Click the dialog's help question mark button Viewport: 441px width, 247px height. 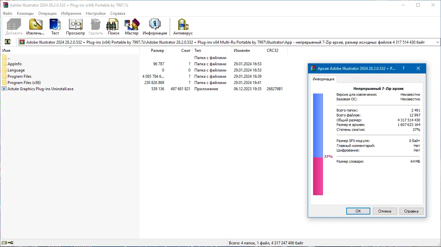click(404, 69)
